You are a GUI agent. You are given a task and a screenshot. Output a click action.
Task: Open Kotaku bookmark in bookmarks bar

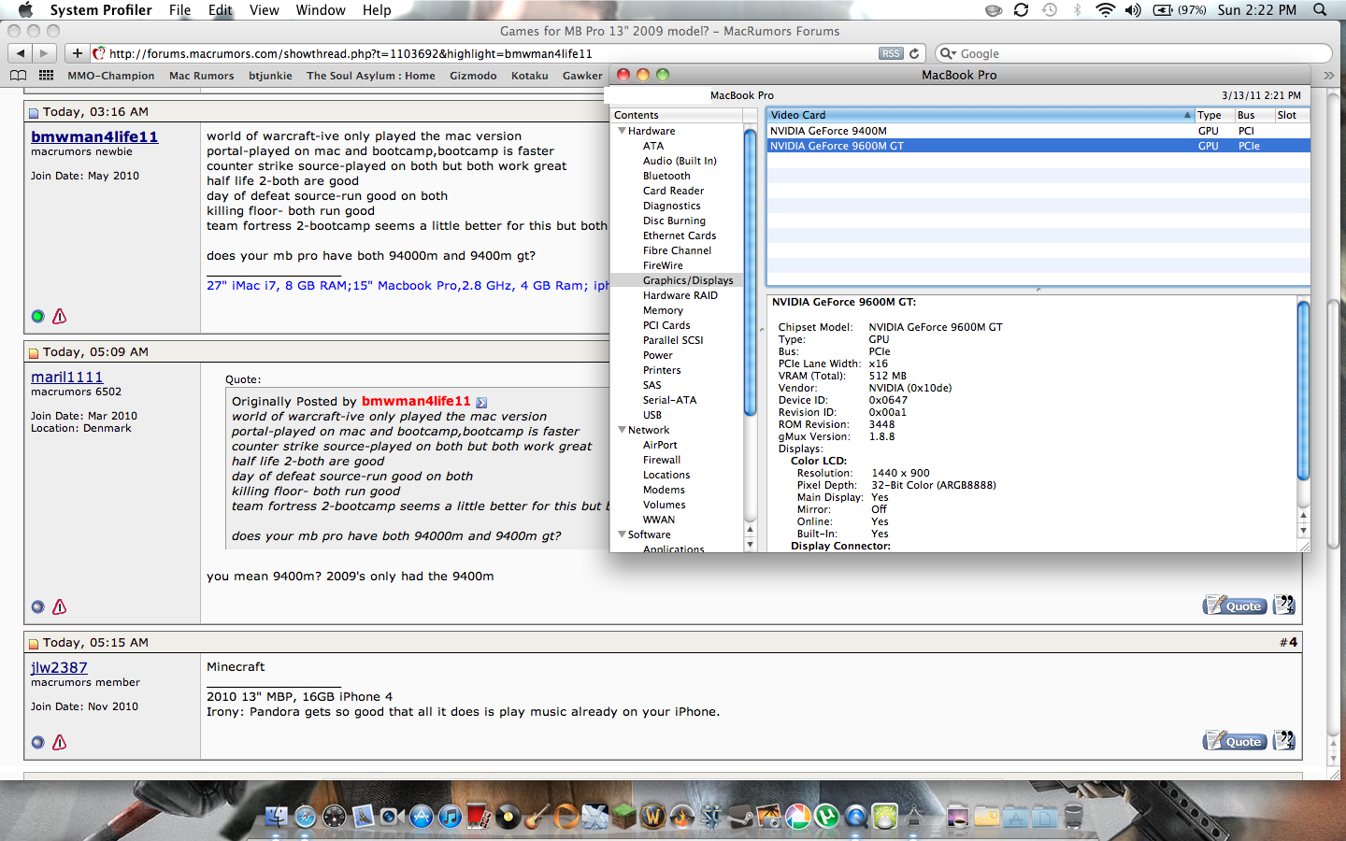click(x=529, y=76)
